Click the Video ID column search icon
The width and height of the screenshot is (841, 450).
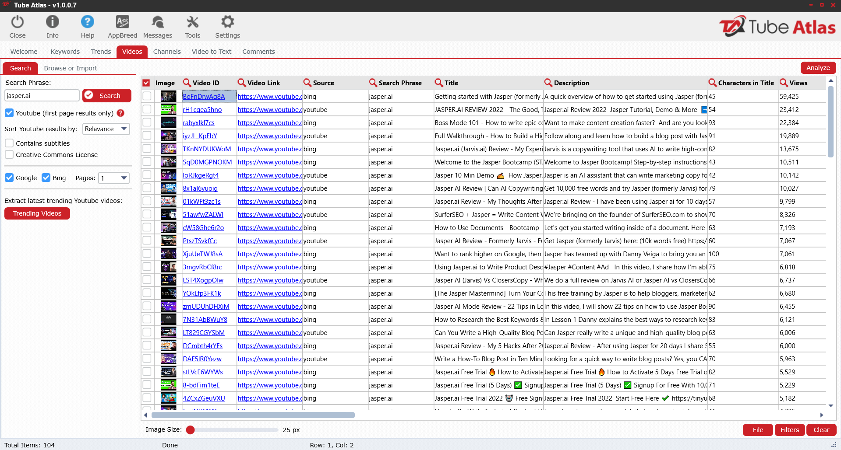point(187,83)
